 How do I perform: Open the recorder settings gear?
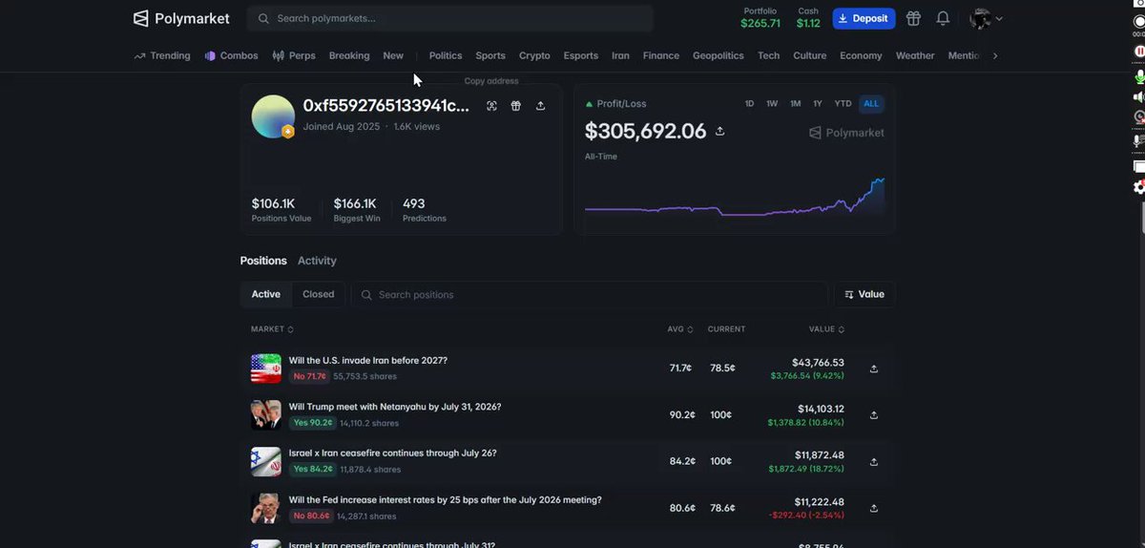pyautogui.click(x=1139, y=187)
